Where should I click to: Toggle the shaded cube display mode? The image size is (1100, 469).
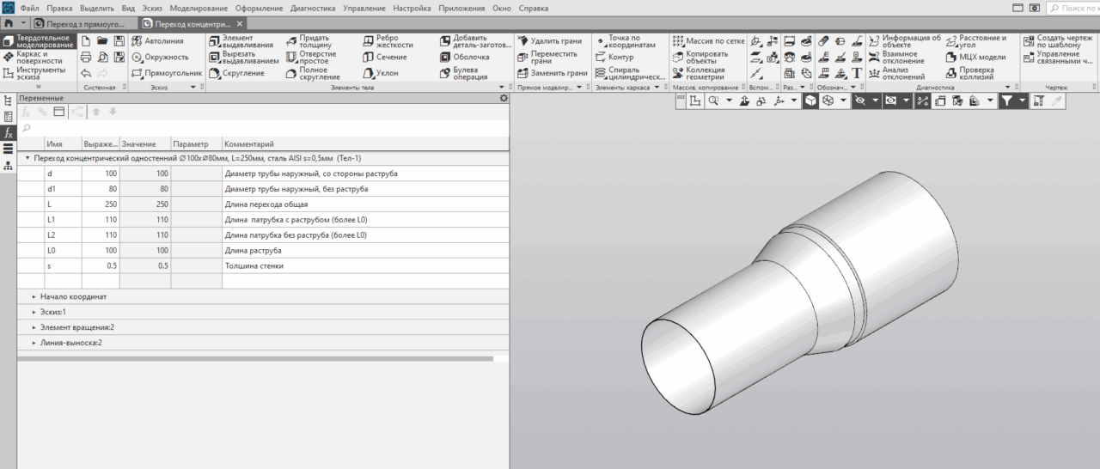810,100
